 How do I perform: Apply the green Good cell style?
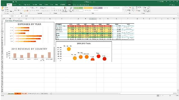pos(78,8)
